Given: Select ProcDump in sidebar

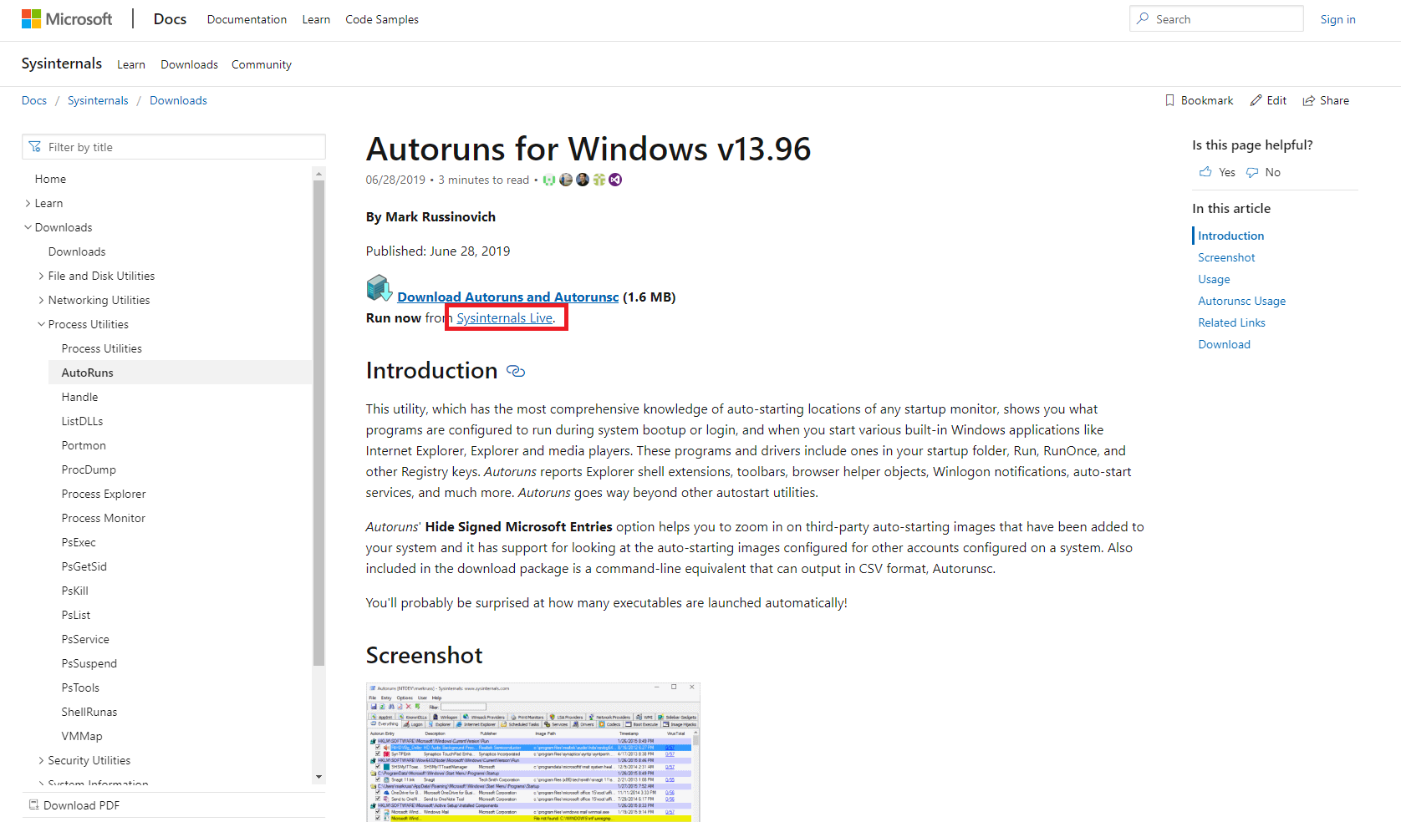Looking at the screenshot, I should (89, 469).
